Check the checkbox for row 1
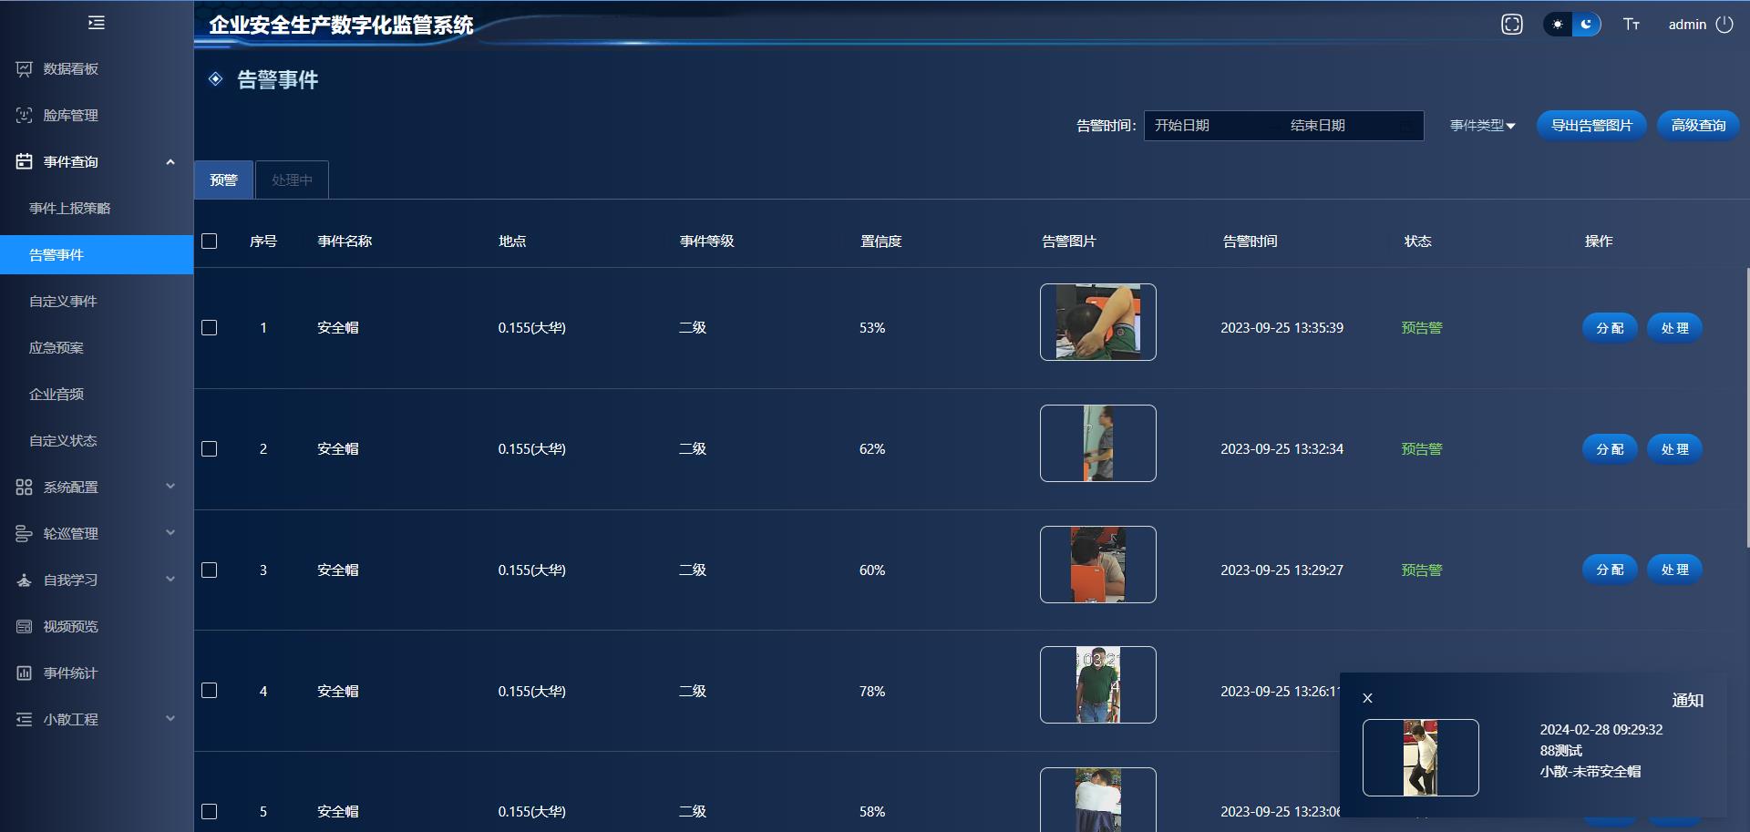The width and height of the screenshot is (1750, 832). tap(210, 328)
